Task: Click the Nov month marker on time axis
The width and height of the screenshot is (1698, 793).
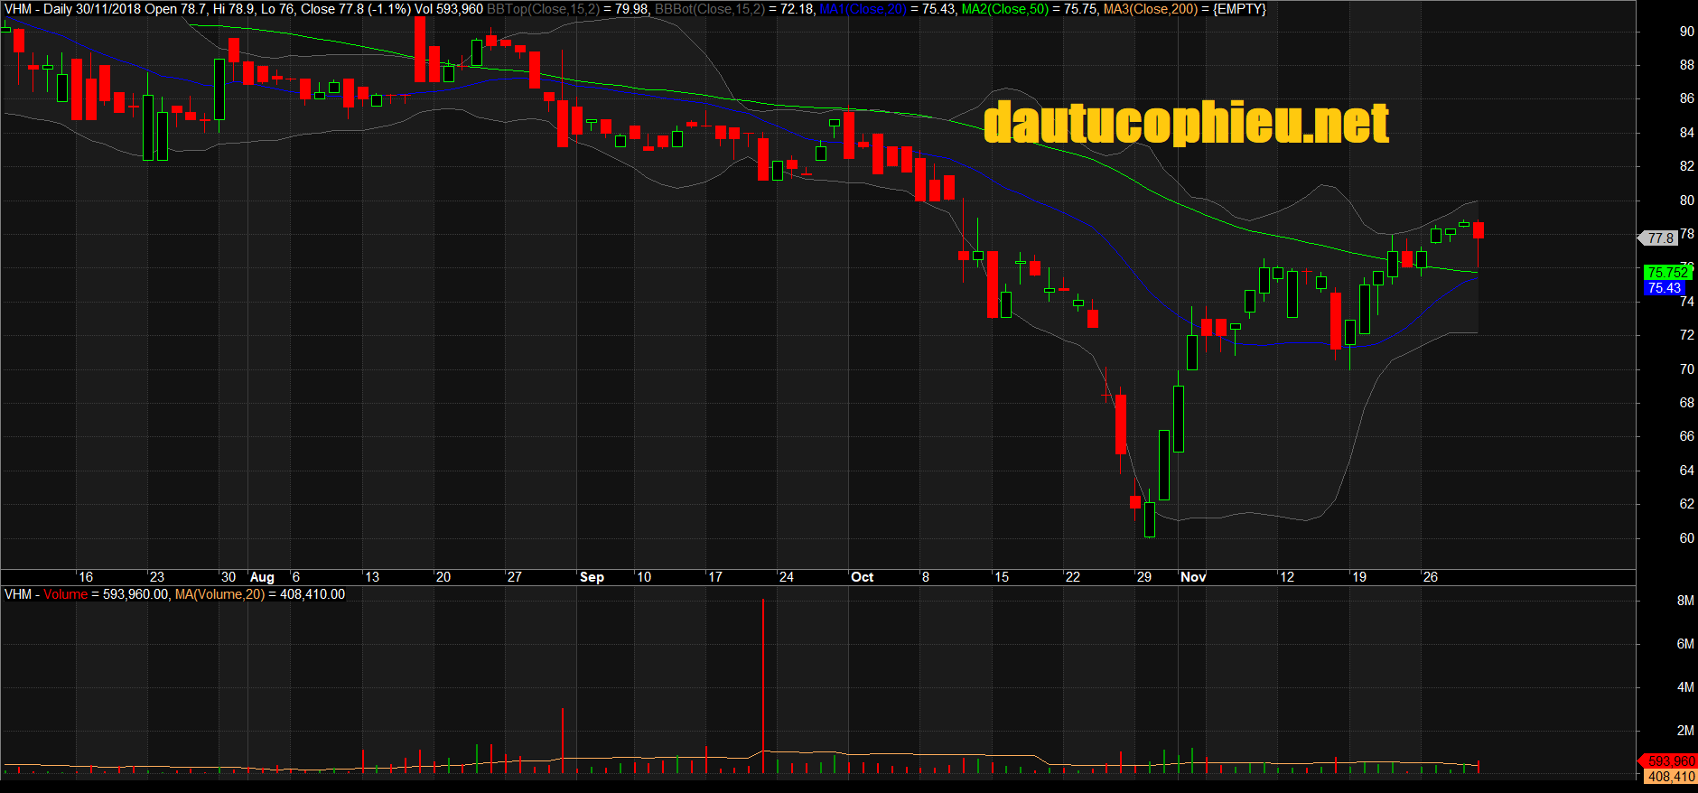Action: 1193,577
